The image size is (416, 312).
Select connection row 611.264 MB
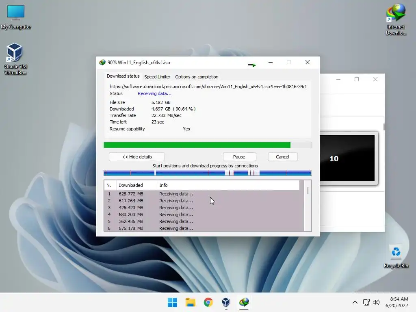(204, 201)
